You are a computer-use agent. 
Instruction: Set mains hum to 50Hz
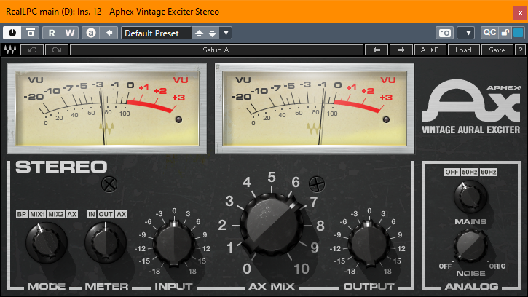pos(470,172)
